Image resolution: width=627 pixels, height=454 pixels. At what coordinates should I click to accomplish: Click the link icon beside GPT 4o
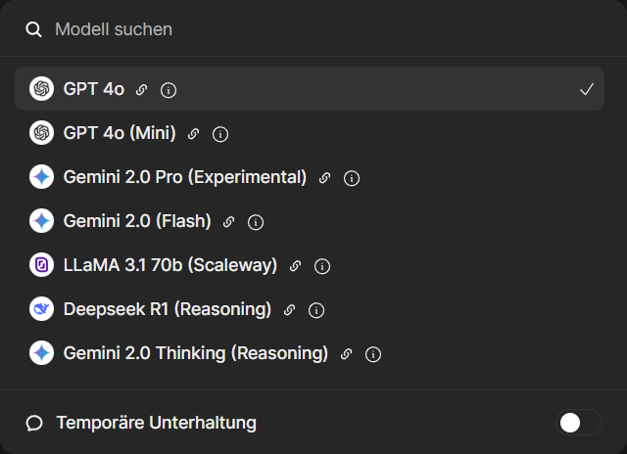point(141,90)
